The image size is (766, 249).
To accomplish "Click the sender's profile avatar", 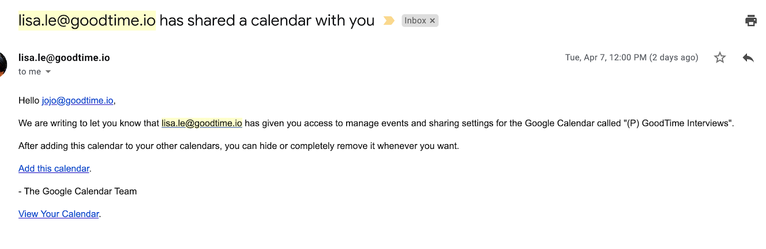I will (2, 64).
